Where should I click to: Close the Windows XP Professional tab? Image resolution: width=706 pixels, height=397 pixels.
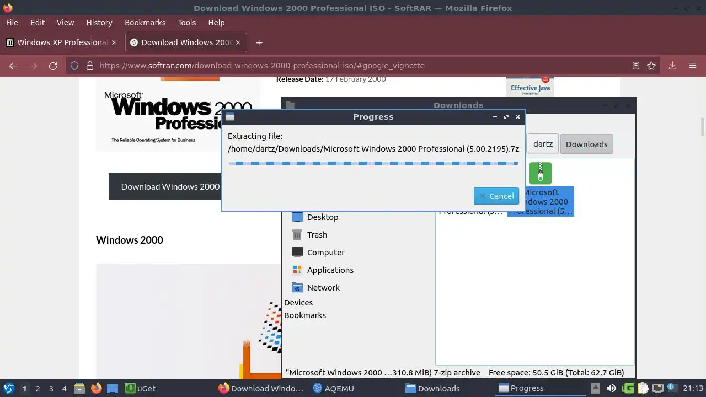pyautogui.click(x=114, y=42)
